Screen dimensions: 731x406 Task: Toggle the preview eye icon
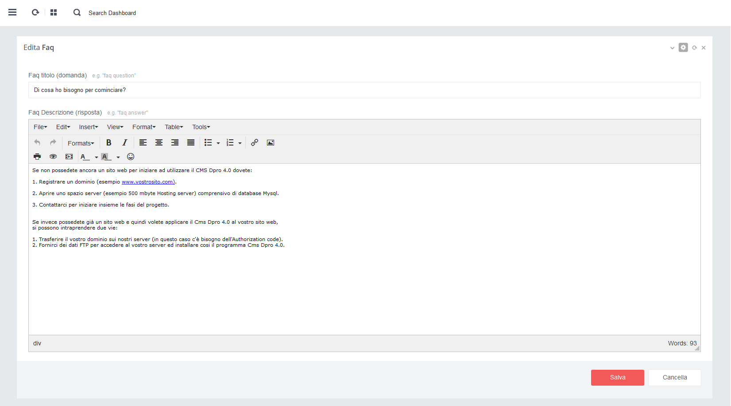coord(53,157)
